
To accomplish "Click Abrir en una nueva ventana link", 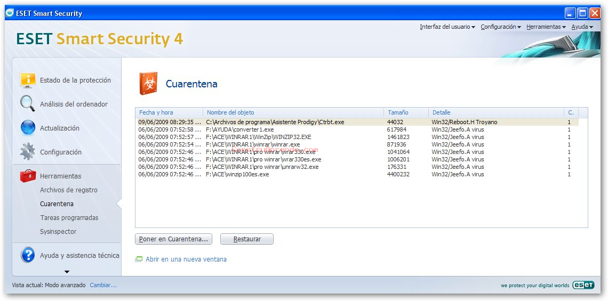I will (186, 259).
